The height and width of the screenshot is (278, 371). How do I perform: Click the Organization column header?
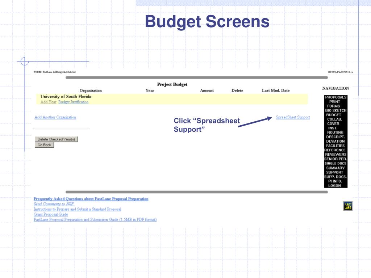click(91, 90)
